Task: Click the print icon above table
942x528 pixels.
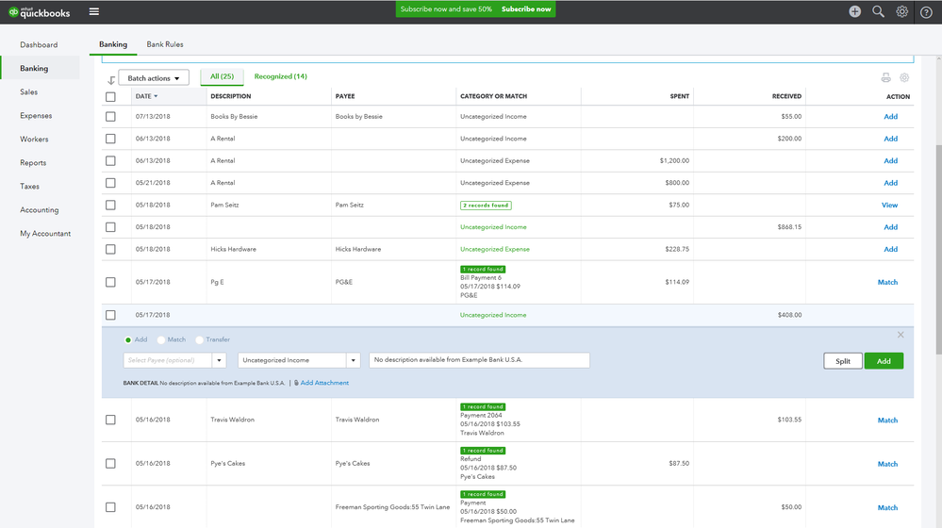Action: pos(885,77)
